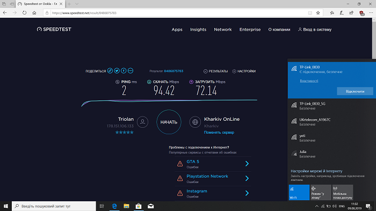Select UKrtelecom_A1967C Wi-Fi network
Viewport: 376px width, 211px height.
tap(332, 122)
